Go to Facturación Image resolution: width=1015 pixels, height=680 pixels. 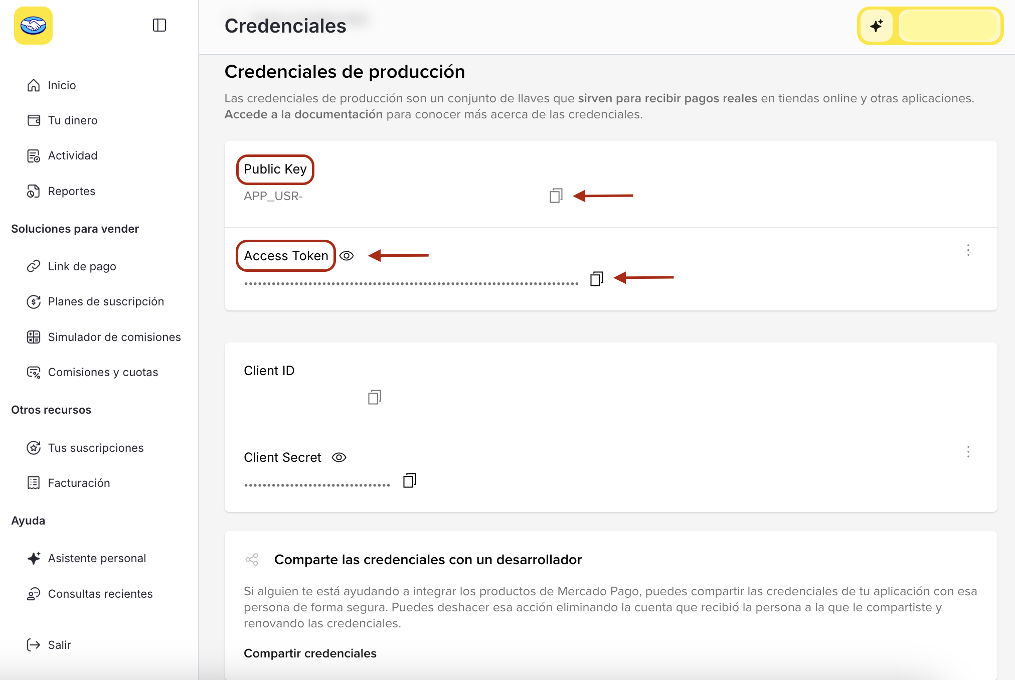tap(79, 483)
